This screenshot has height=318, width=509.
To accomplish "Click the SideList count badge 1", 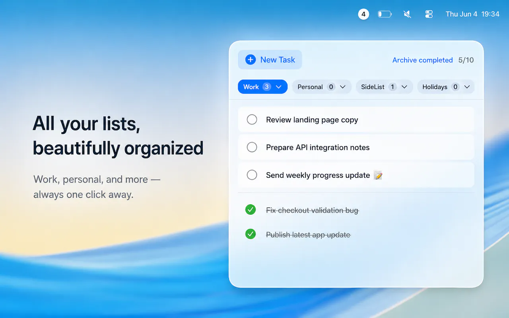I will [x=392, y=87].
